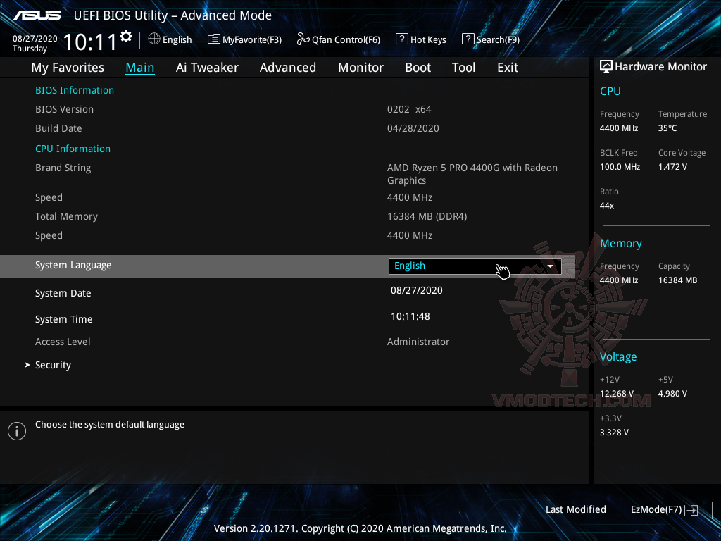
Task: Click the Hardware Monitor title
Action: 660,67
